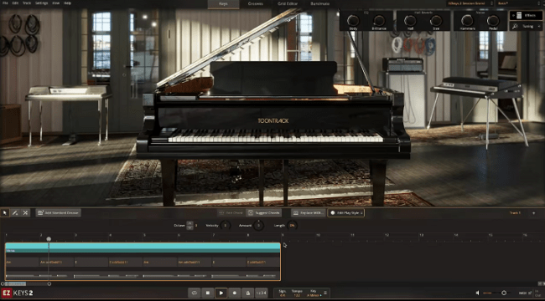Screen dimensions: 545x301
Task: Turn the Brilliance EQ knob
Action: [379, 20]
